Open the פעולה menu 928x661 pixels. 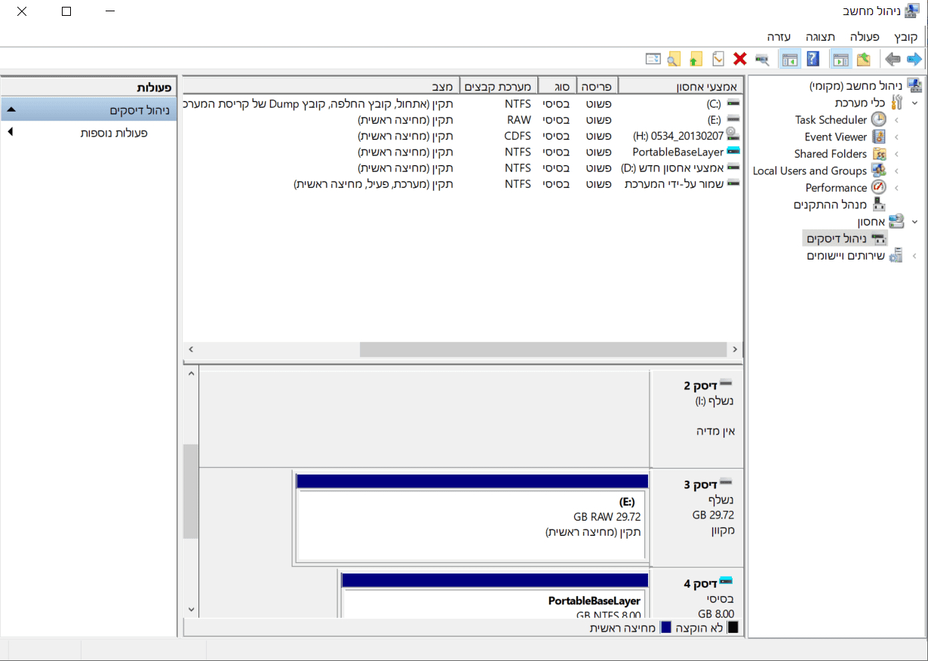[865, 37]
